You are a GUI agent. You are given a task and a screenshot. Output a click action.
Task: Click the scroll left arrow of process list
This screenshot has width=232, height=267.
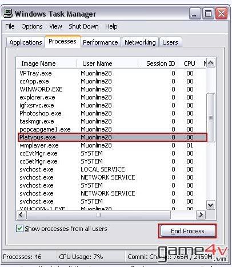(21, 215)
